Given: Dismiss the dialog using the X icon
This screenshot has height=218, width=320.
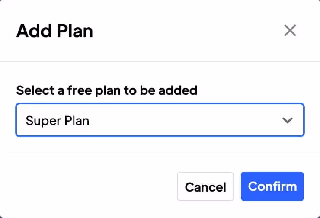Looking at the screenshot, I should (290, 31).
